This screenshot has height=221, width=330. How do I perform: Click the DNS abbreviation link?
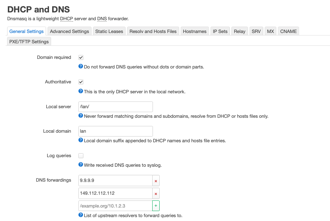tap(101, 19)
